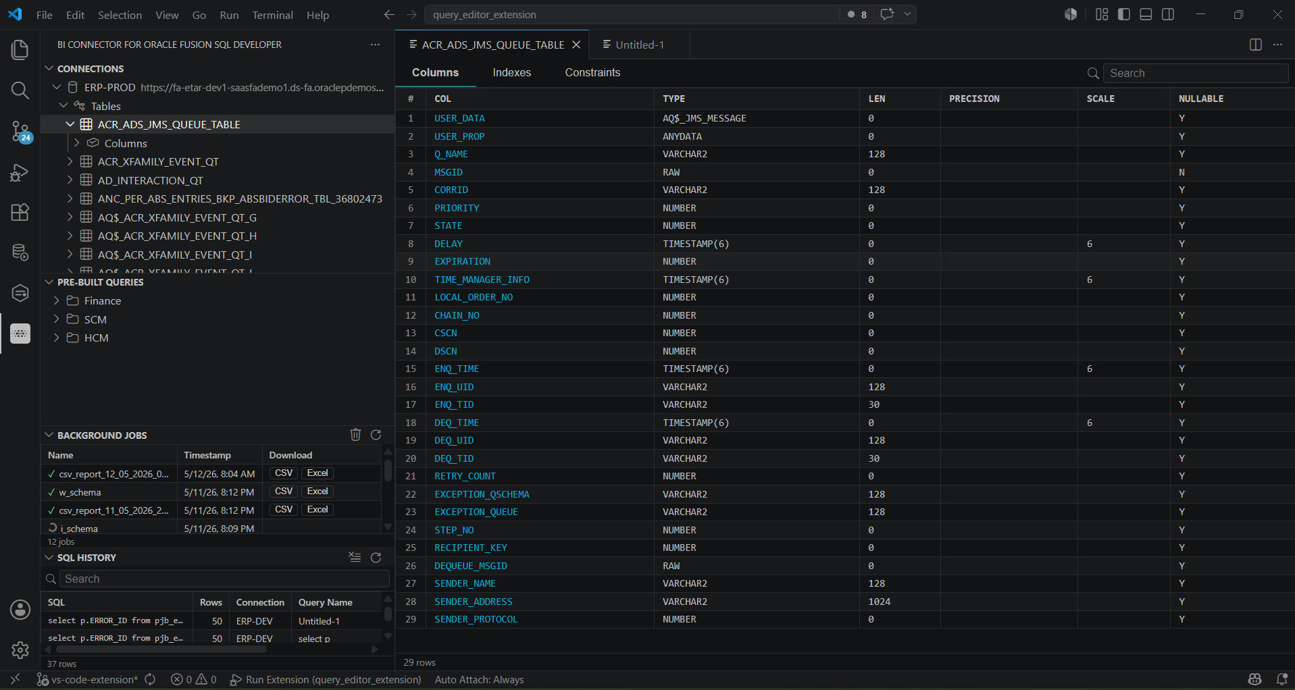
Task: Click the USER_DATA column name
Action: click(x=459, y=118)
